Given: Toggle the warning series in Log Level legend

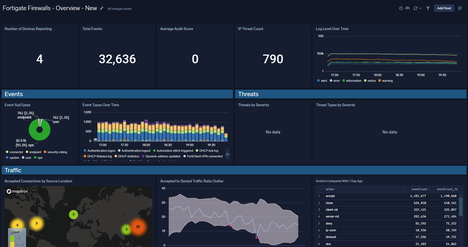Looking at the screenshot, I should pyautogui.click(x=386, y=81).
